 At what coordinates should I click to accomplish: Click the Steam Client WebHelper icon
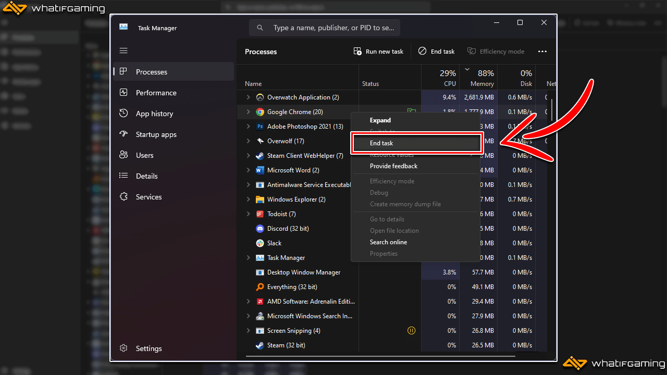coord(260,156)
